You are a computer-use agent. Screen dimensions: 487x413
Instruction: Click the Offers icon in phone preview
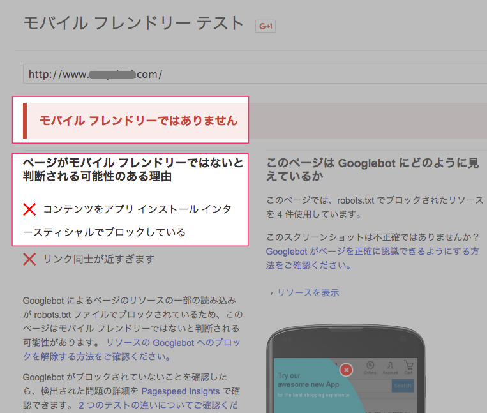[x=370, y=368]
